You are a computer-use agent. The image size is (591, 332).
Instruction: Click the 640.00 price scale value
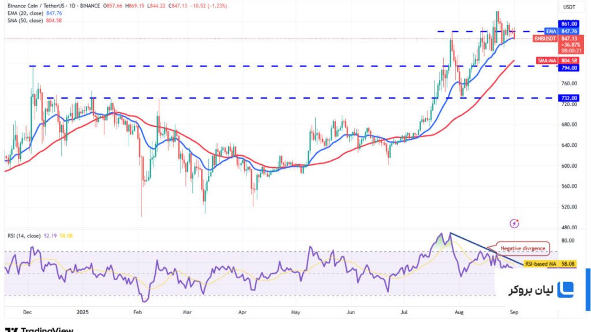click(569, 145)
